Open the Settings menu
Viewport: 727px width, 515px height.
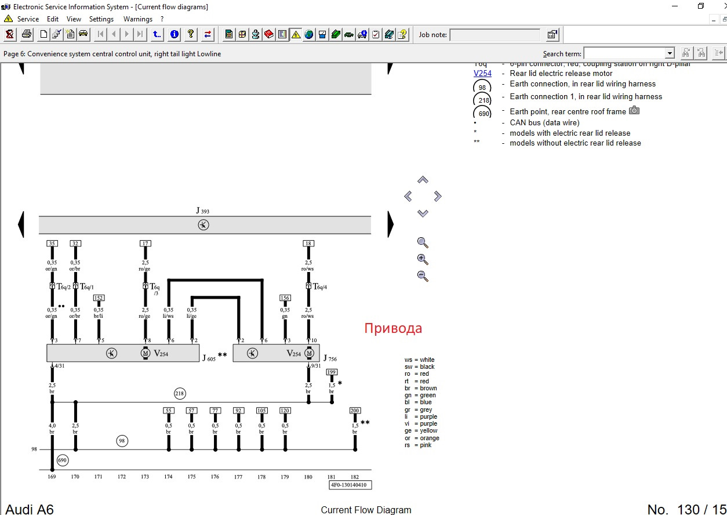[101, 19]
